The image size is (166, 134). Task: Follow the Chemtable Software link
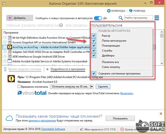tap(53, 129)
